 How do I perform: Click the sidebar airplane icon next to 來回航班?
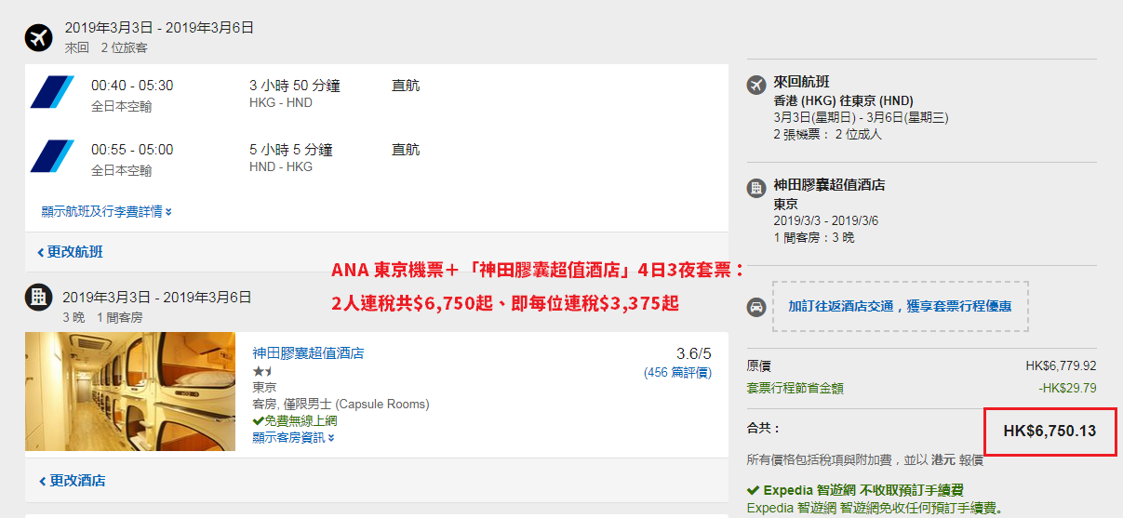click(756, 85)
